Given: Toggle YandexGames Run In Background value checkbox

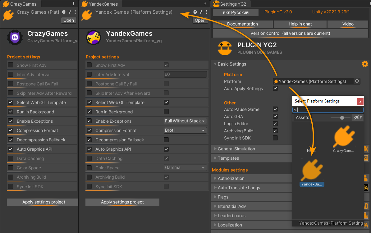Looking at the screenshot, I should (166, 112).
